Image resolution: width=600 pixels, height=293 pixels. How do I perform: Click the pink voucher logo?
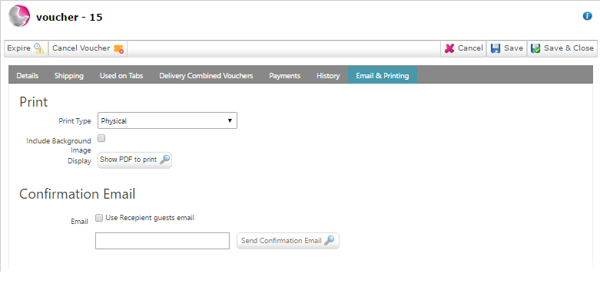click(19, 16)
